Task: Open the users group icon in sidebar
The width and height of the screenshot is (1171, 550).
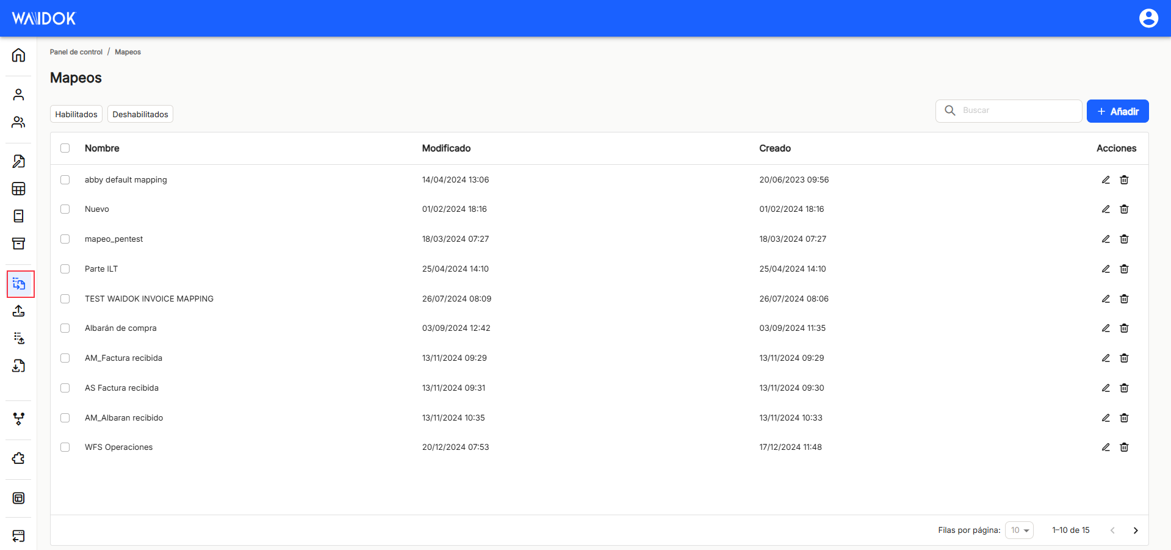Action: pos(18,122)
